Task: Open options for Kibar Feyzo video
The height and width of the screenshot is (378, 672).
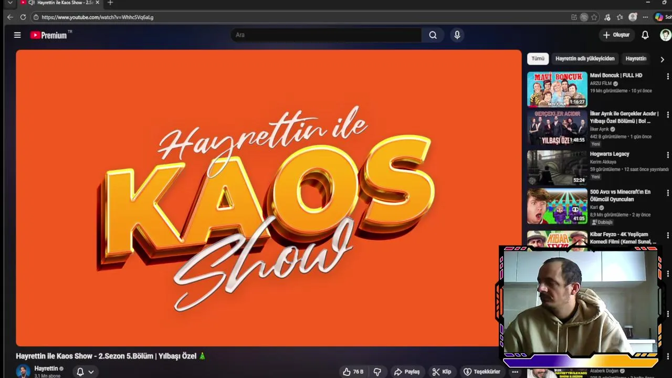Action: pyautogui.click(x=667, y=236)
